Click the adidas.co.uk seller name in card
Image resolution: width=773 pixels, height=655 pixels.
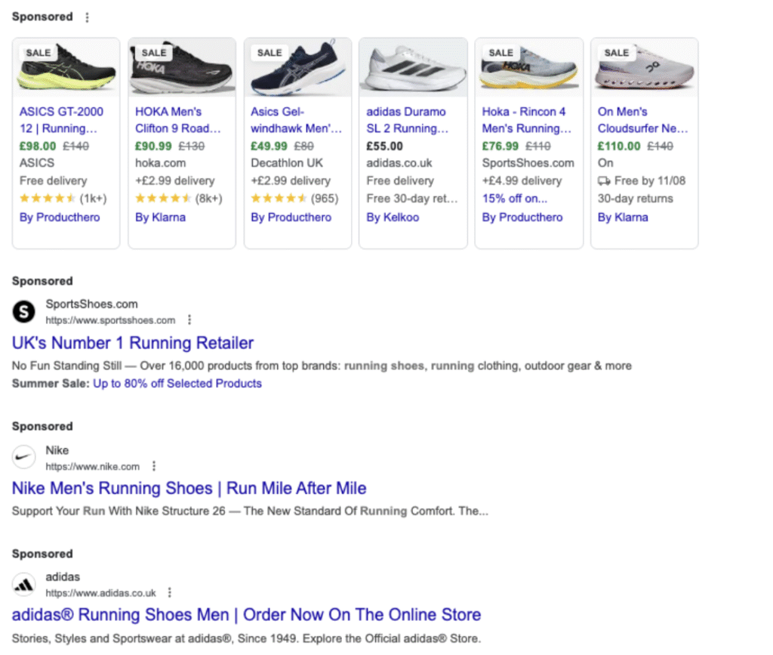399,163
